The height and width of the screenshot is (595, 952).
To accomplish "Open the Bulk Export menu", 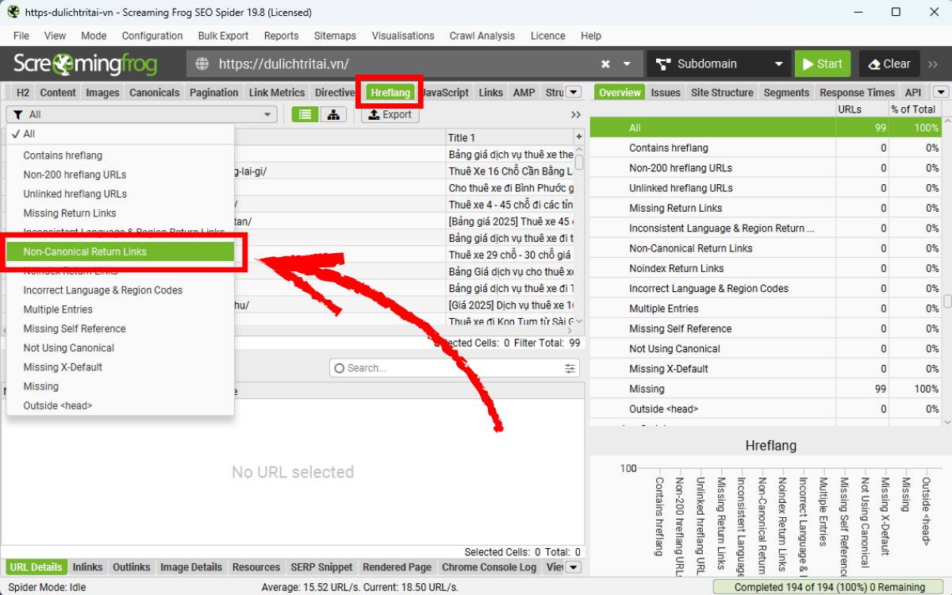I will click(223, 36).
